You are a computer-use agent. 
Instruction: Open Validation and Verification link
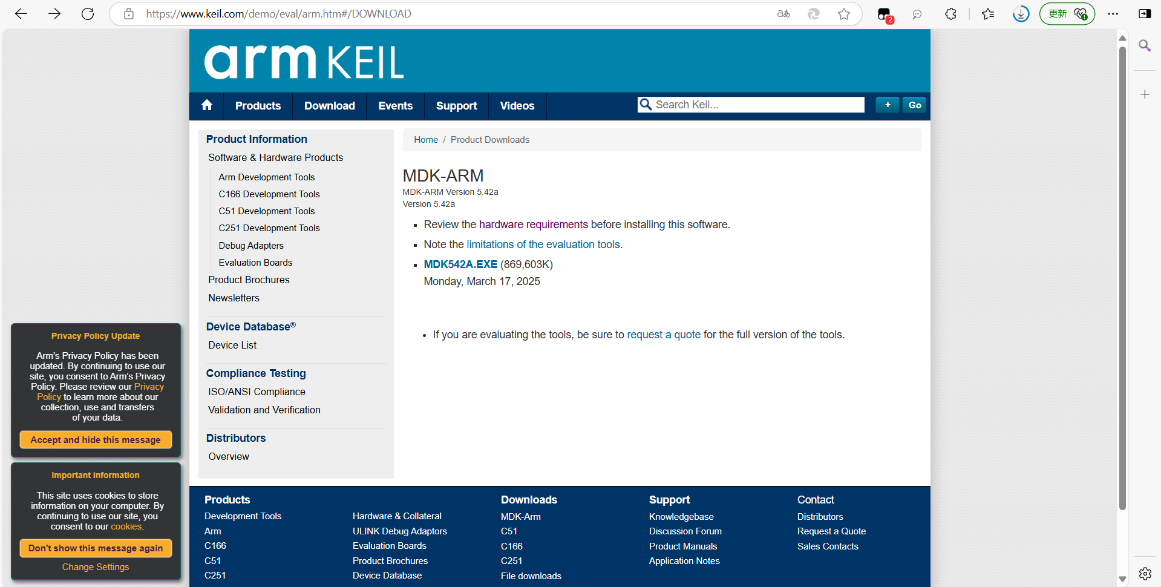tap(264, 410)
